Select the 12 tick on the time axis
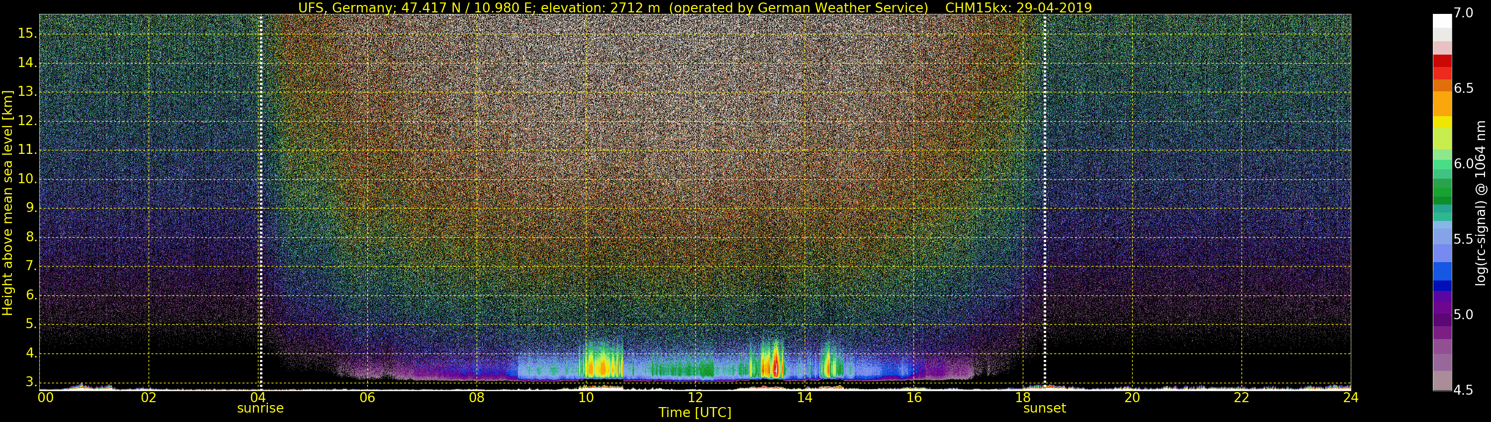 [x=695, y=398]
